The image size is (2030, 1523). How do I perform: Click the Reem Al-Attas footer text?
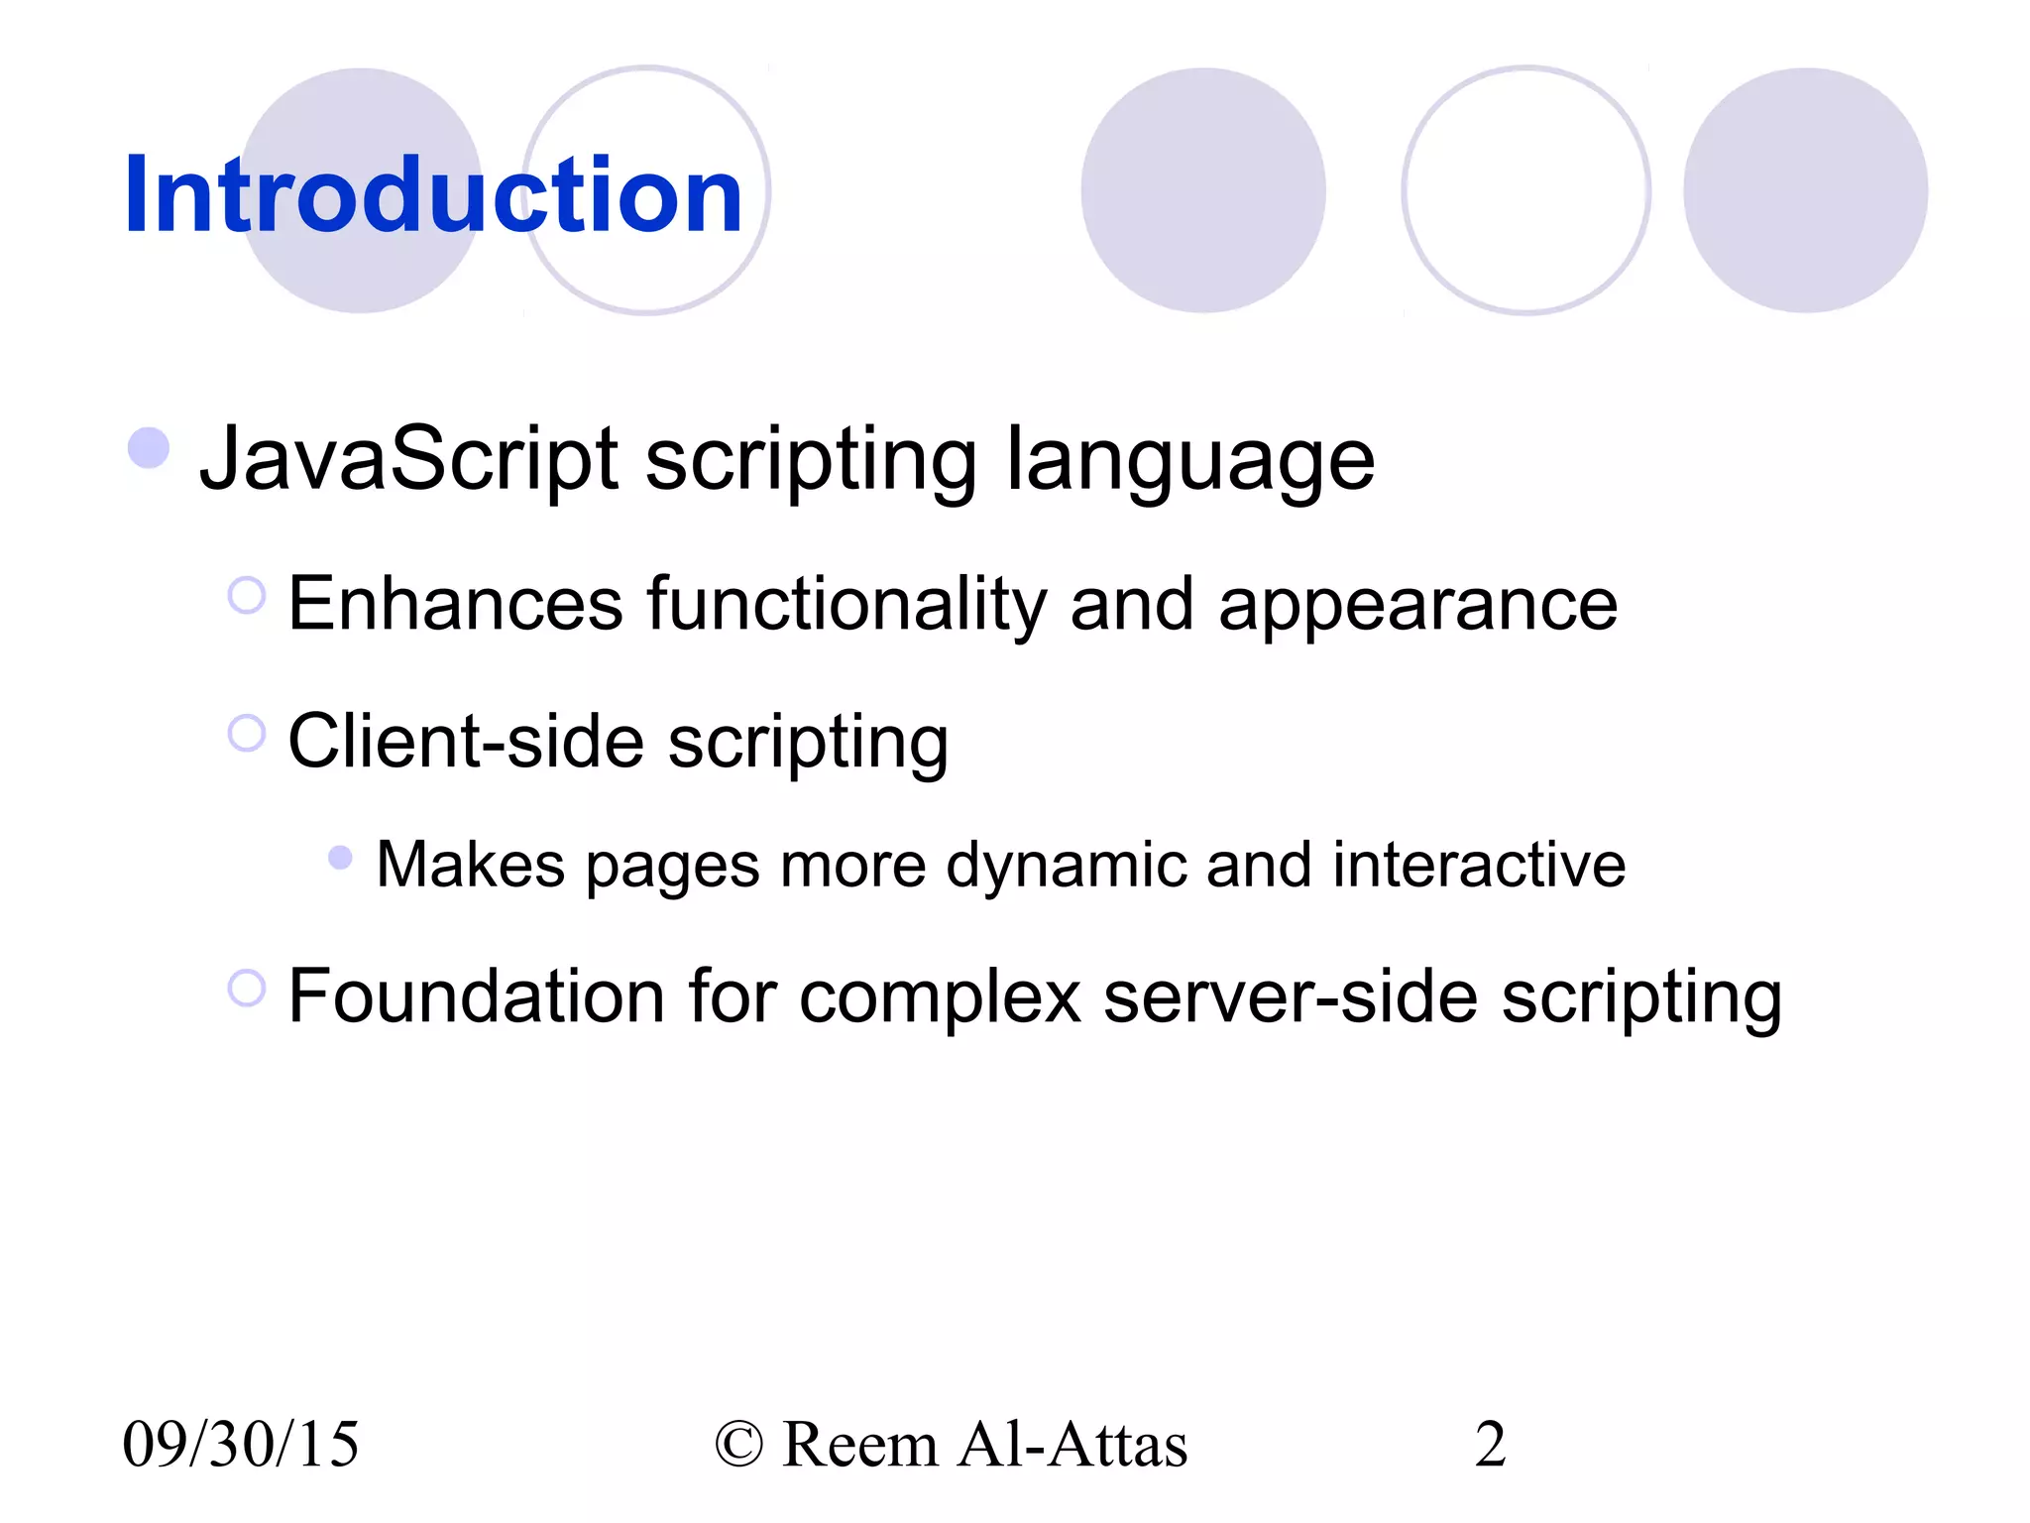point(984,1445)
